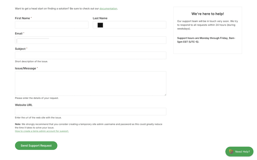Click the Last Name field label

(100, 18)
